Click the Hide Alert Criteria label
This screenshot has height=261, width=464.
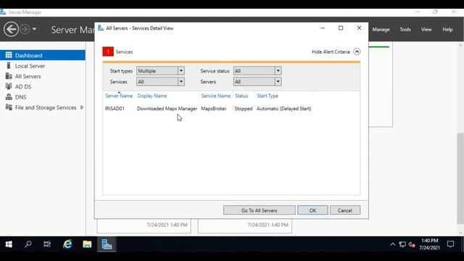point(331,51)
